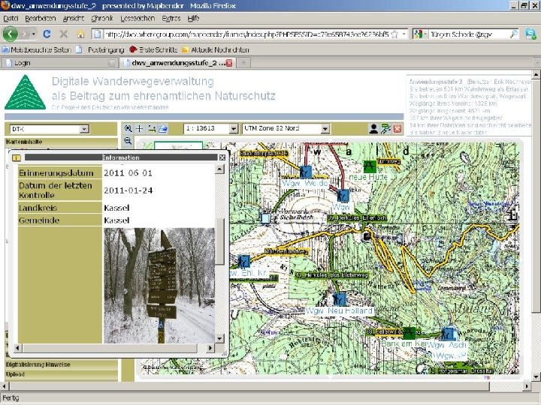Close the Information popup
Viewport: 541px width, 405px height.
[222, 157]
